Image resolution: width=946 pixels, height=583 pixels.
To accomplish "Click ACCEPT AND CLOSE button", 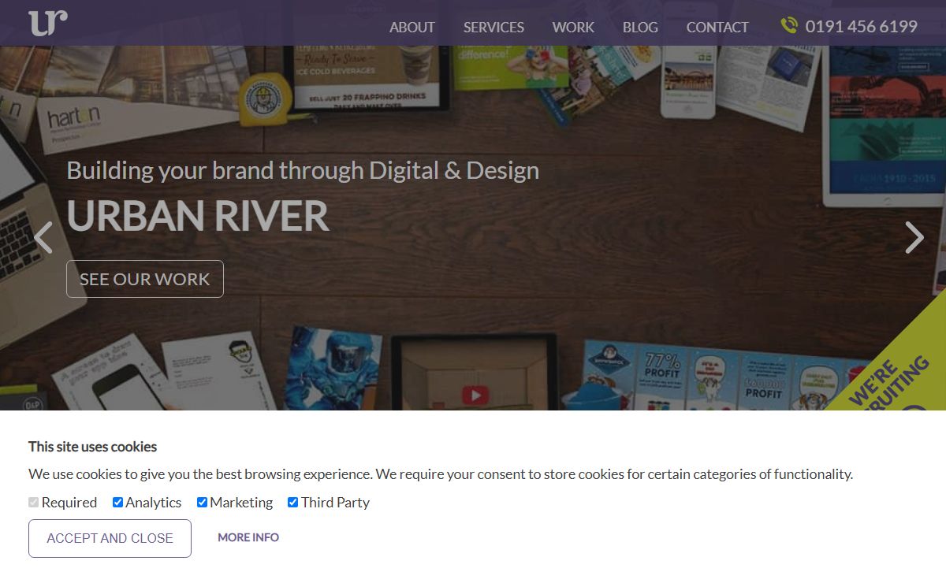I will tap(110, 538).
